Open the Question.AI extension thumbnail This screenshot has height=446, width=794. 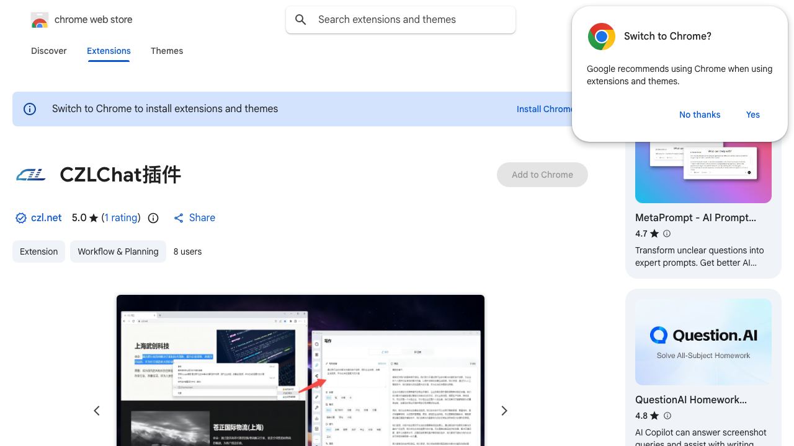[703, 342]
